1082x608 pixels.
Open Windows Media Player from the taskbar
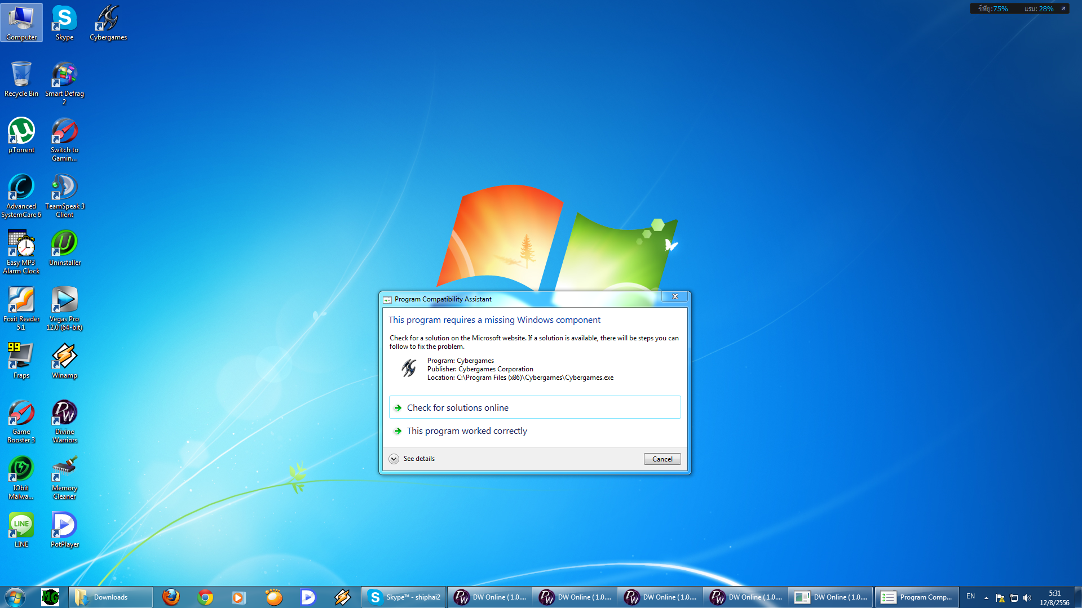tap(239, 597)
